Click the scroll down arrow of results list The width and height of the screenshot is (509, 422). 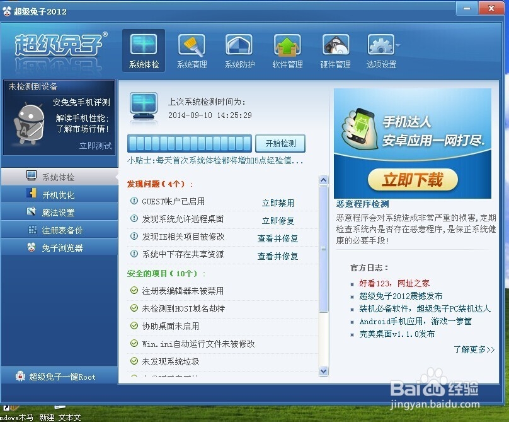pyautogui.click(x=323, y=371)
